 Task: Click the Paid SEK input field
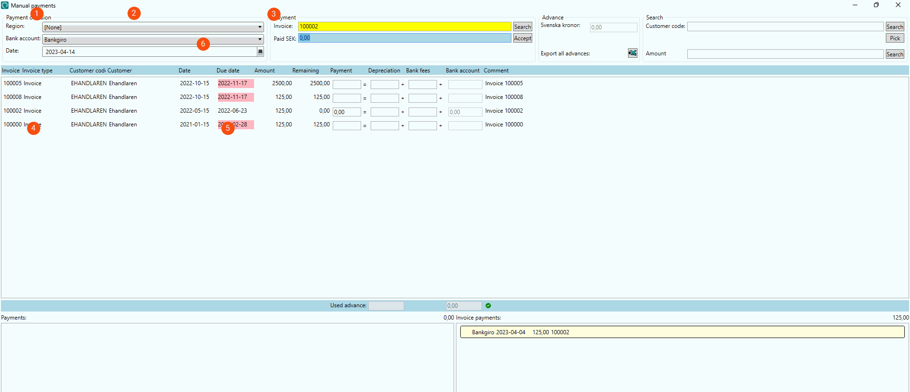click(x=404, y=38)
